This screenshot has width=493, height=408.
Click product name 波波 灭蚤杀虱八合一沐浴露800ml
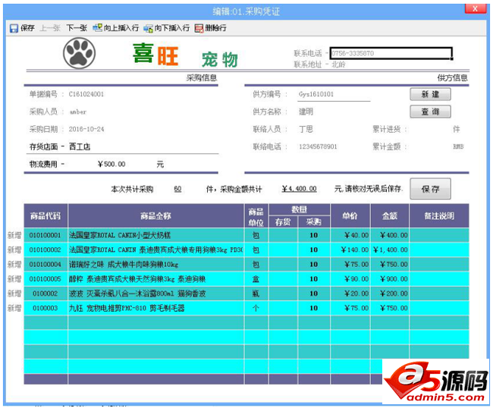tap(137, 293)
